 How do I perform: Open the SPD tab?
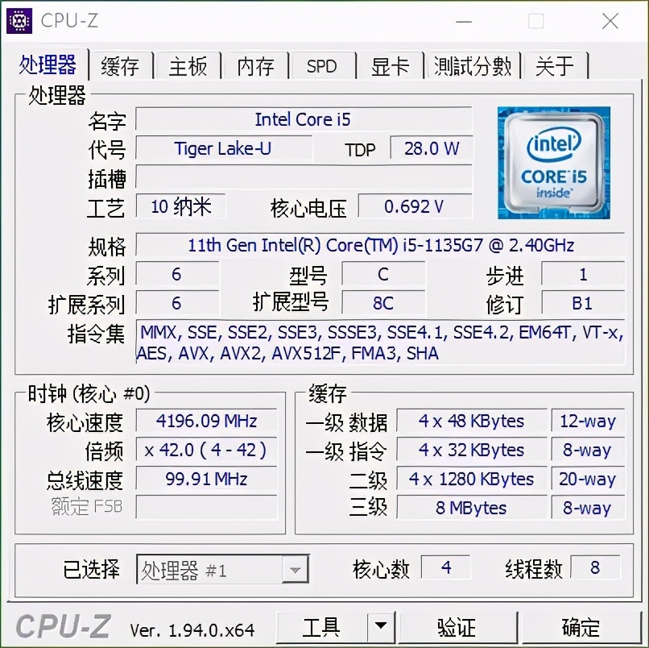coord(322,66)
